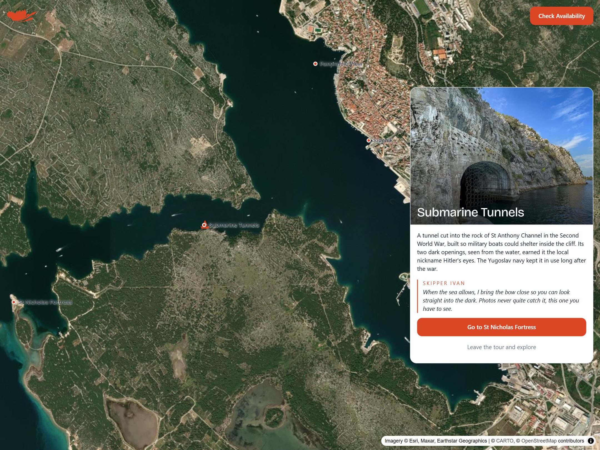This screenshot has width=600, height=450.
Task: Click the Check Availability button
Action: 561,16
